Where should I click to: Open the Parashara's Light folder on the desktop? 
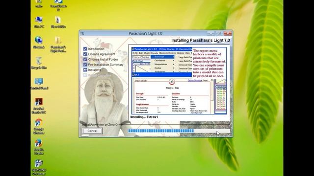(x=58, y=44)
